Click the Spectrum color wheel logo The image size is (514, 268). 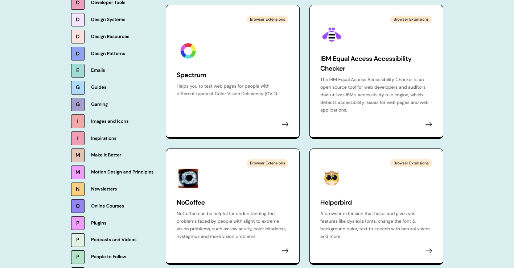coord(188,51)
